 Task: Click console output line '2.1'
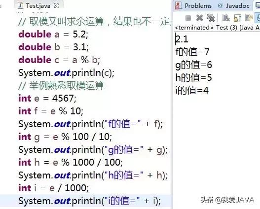tap(182, 39)
